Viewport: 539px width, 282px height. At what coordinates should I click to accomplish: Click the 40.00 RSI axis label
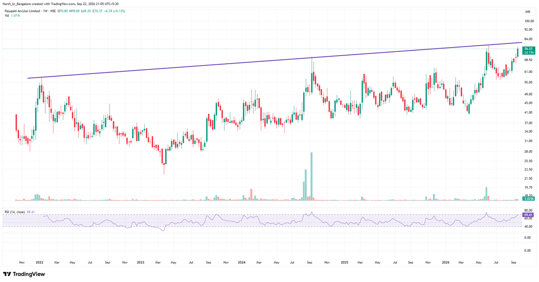pyautogui.click(x=528, y=226)
